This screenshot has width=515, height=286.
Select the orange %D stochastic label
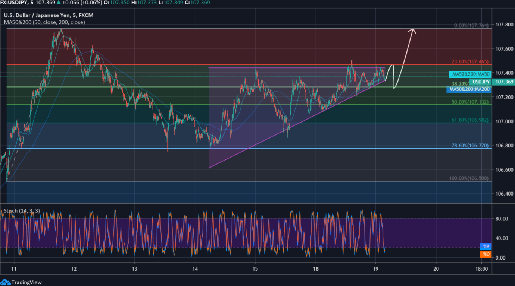486,254
